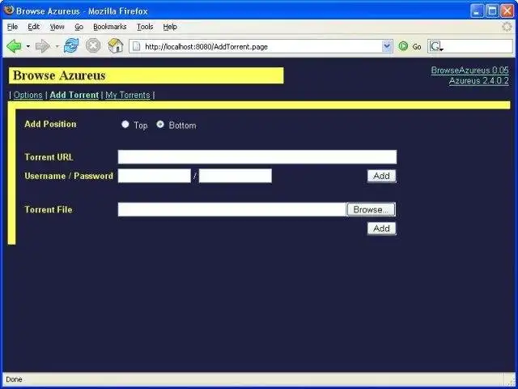Click the Add button beside the Password field

click(381, 176)
